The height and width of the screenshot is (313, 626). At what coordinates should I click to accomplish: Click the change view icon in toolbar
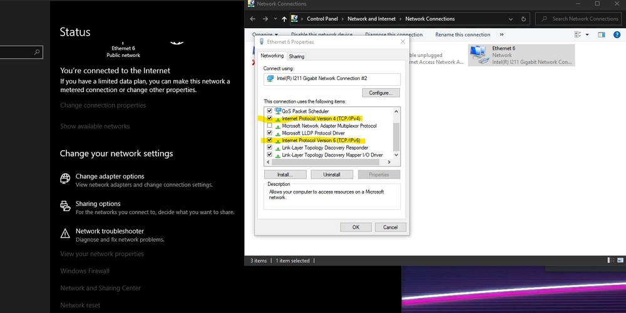[578, 34]
